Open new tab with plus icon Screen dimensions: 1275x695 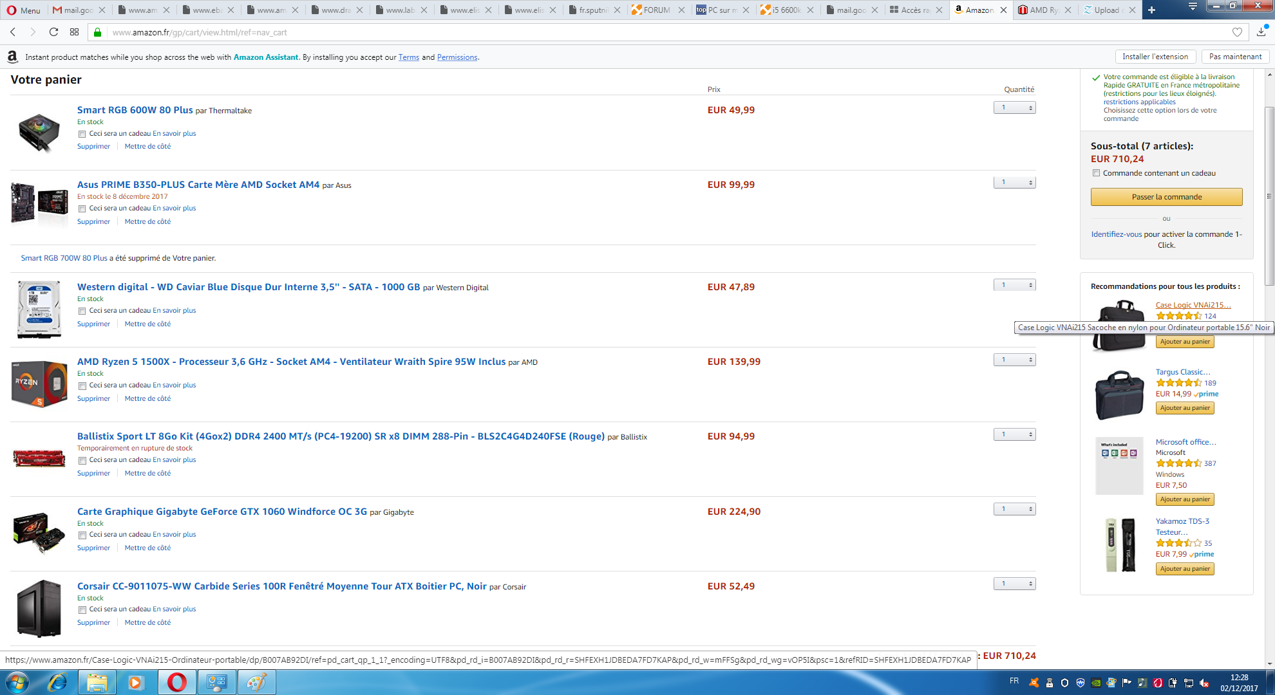pyautogui.click(x=1151, y=10)
